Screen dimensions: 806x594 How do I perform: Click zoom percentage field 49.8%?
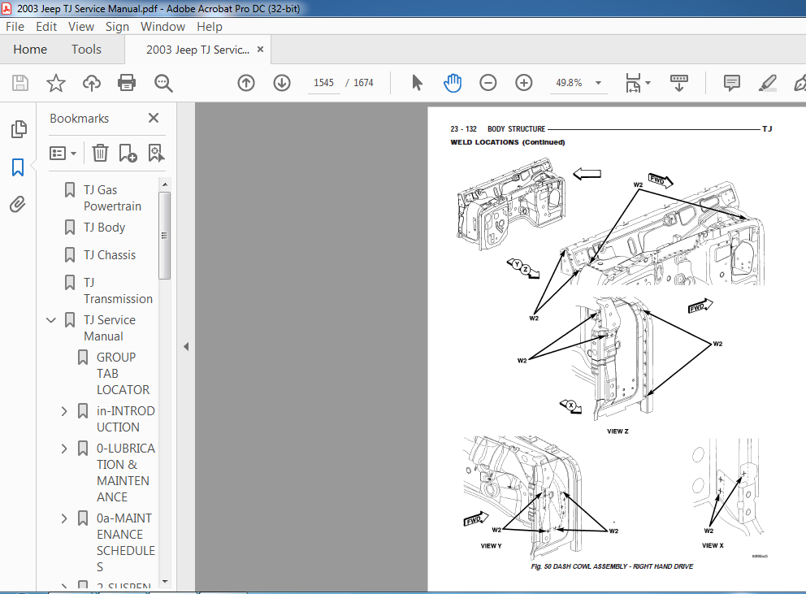[570, 83]
